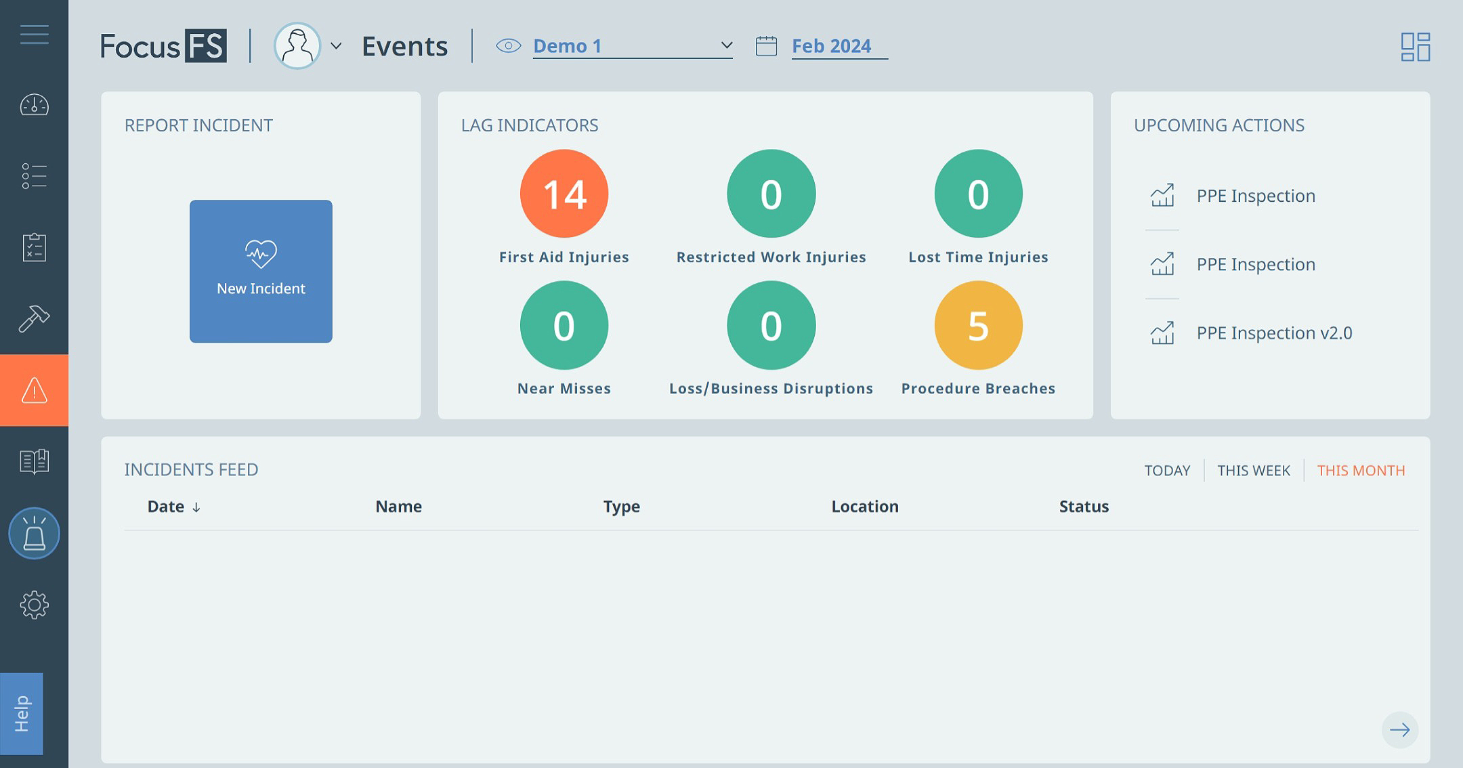Open the Feb 2024 date picker

839,46
